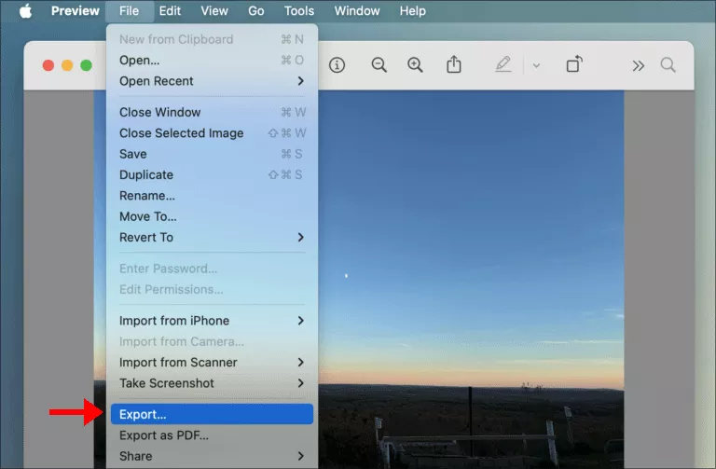Expand Open Recent submenu arrow
The image size is (716, 469).
(300, 81)
